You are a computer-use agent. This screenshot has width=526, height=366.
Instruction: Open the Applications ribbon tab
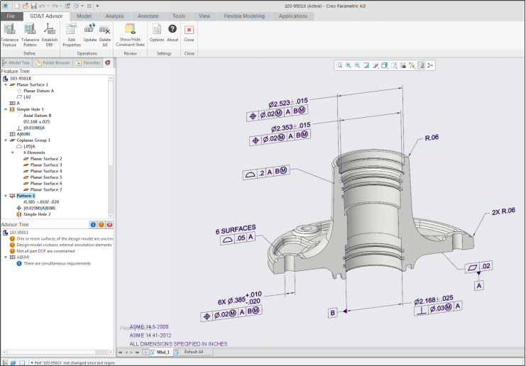[x=293, y=16]
